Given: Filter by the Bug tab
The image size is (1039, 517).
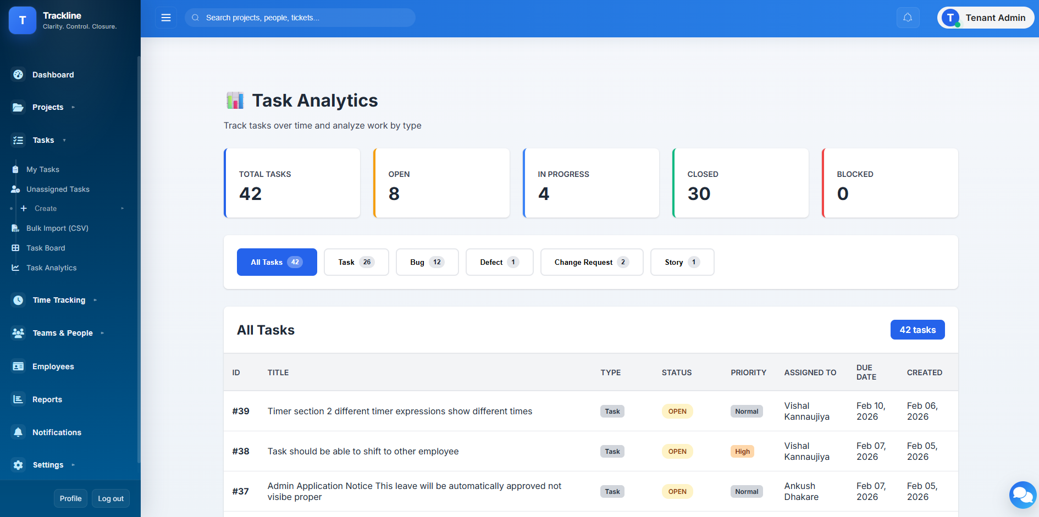Looking at the screenshot, I should (x=427, y=262).
